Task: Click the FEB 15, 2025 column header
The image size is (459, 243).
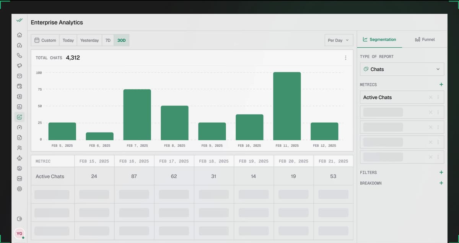Action: (94, 161)
